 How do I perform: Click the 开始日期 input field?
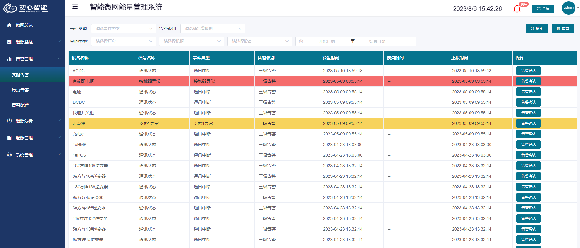tap(327, 41)
